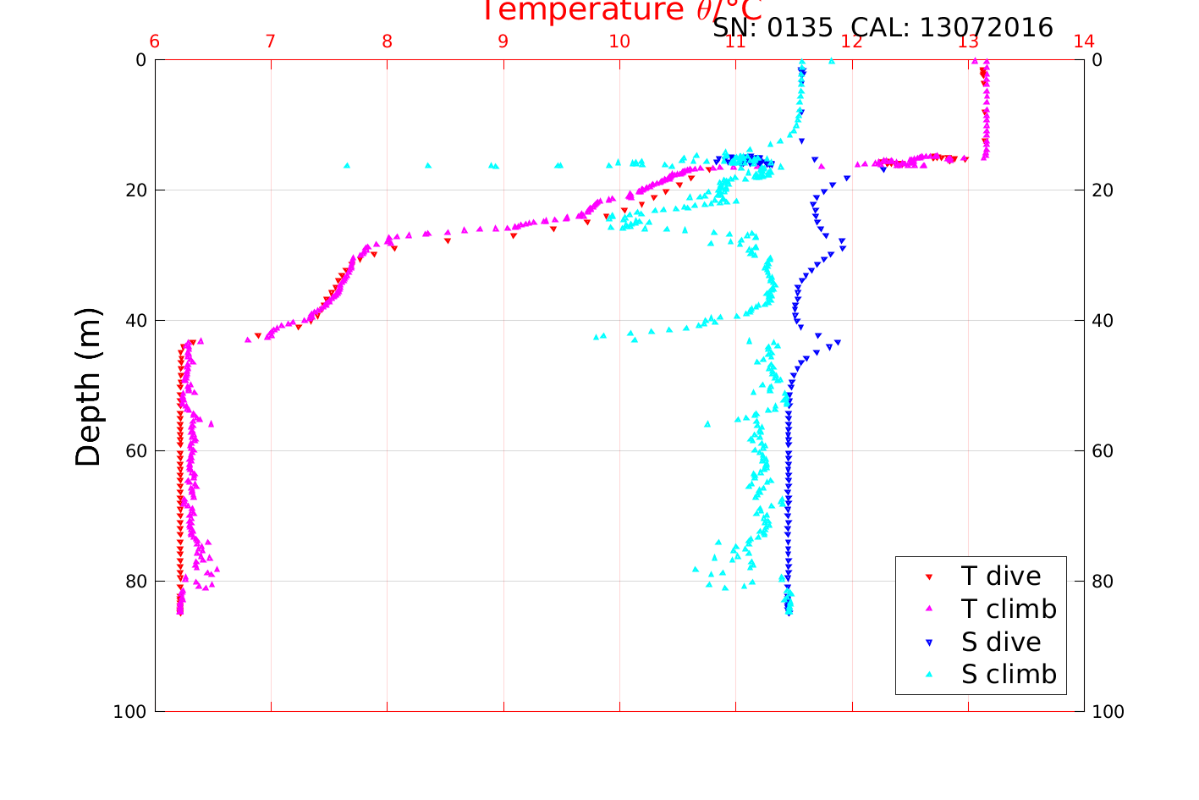The image size is (1199, 800).
Task: Click temperature tick label 7
Action: 271,42
